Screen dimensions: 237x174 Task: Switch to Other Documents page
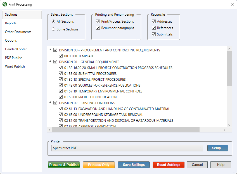click(18, 32)
